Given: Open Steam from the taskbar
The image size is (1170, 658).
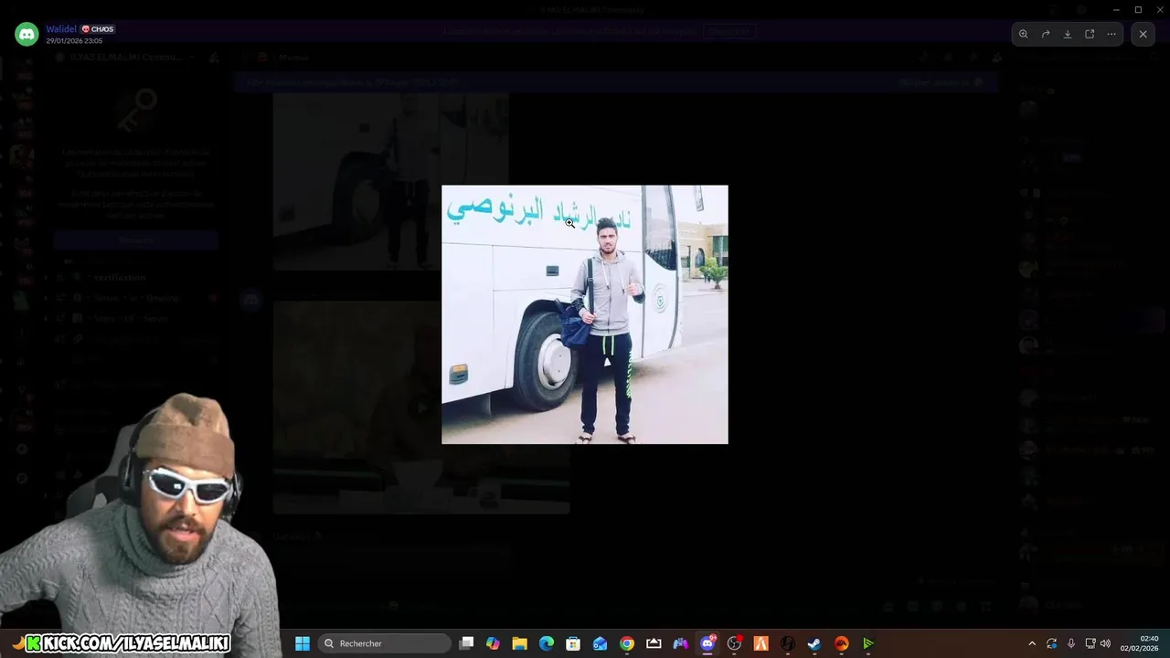Looking at the screenshot, I should [x=814, y=643].
